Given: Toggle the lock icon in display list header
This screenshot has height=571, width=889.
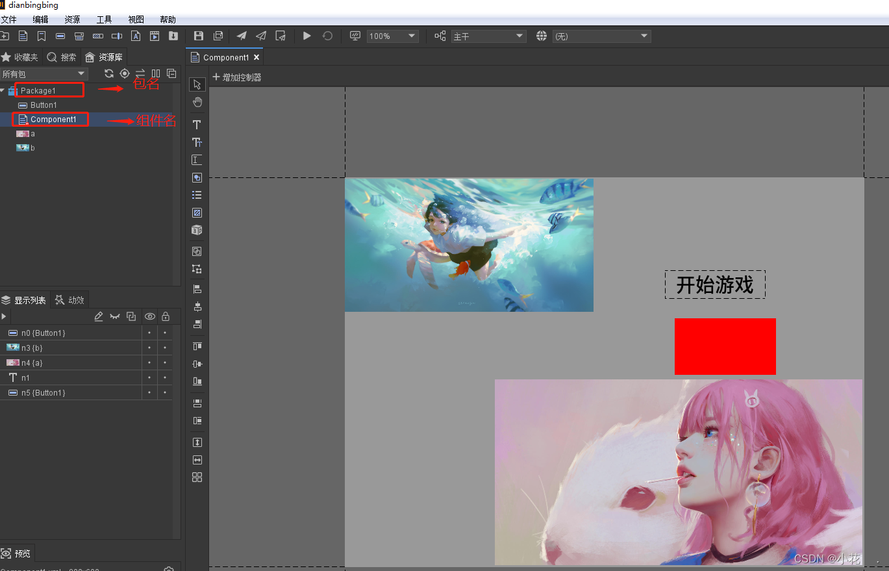Looking at the screenshot, I should coord(166,316).
